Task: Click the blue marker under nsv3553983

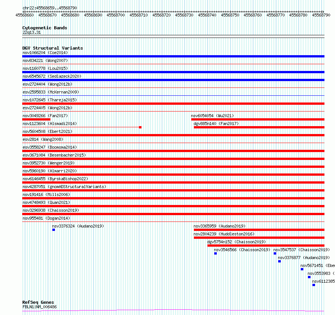Action: point(309,277)
